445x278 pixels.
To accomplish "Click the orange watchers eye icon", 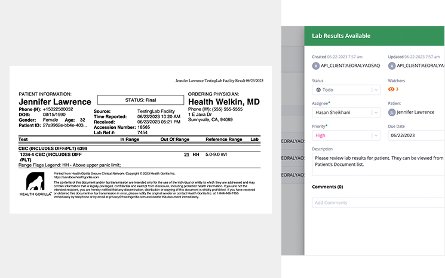I will point(391,89).
